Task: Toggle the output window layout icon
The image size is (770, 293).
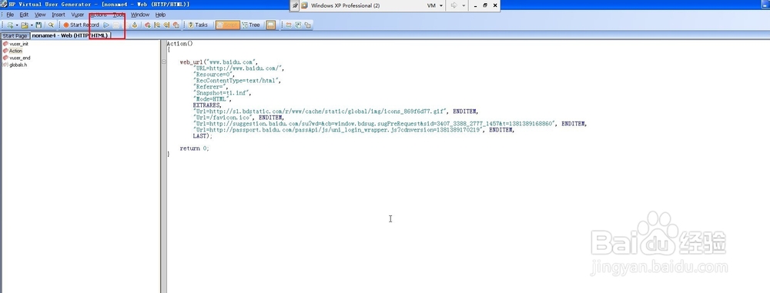Action: [270, 25]
